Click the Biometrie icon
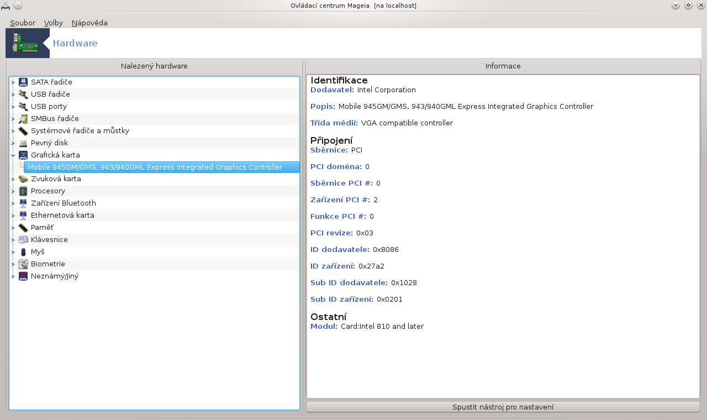The width and height of the screenshot is (707, 420). (23, 264)
